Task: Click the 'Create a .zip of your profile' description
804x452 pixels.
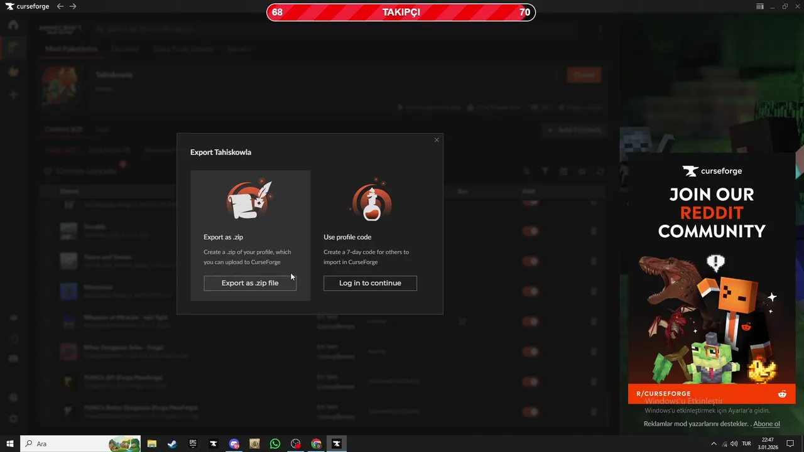Action: pyautogui.click(x=247, y=257)
